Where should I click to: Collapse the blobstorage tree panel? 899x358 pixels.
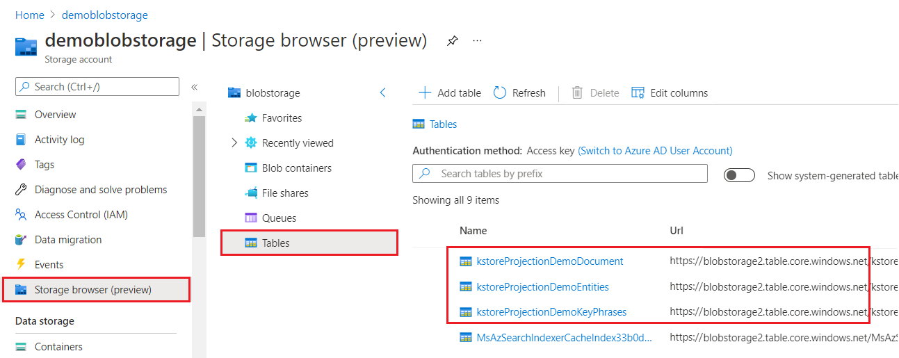pos(382,92)
